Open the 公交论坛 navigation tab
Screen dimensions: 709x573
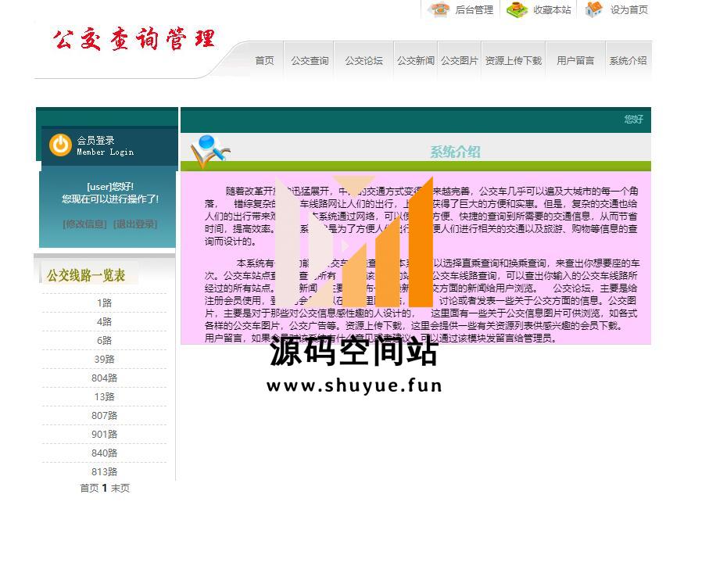pos(364,61)
